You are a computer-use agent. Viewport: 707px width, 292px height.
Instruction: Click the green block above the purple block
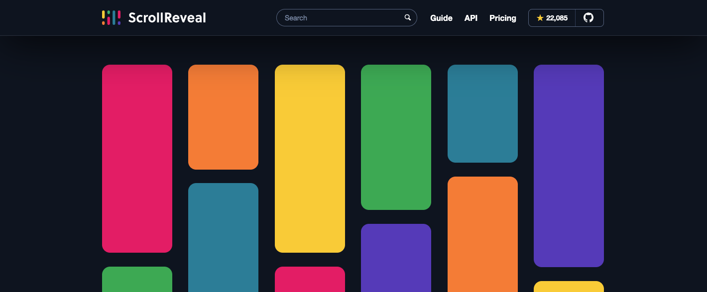pyautogui.click(x=396, y=137)
